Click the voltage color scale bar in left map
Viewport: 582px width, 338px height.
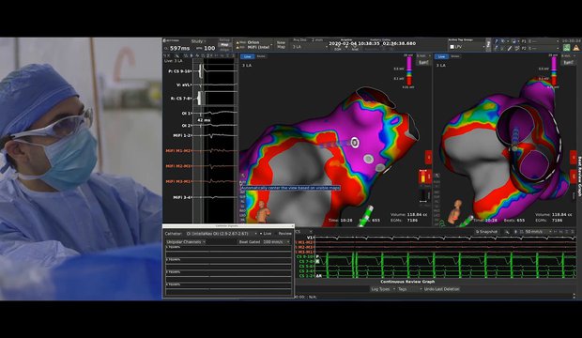[409, 70]
